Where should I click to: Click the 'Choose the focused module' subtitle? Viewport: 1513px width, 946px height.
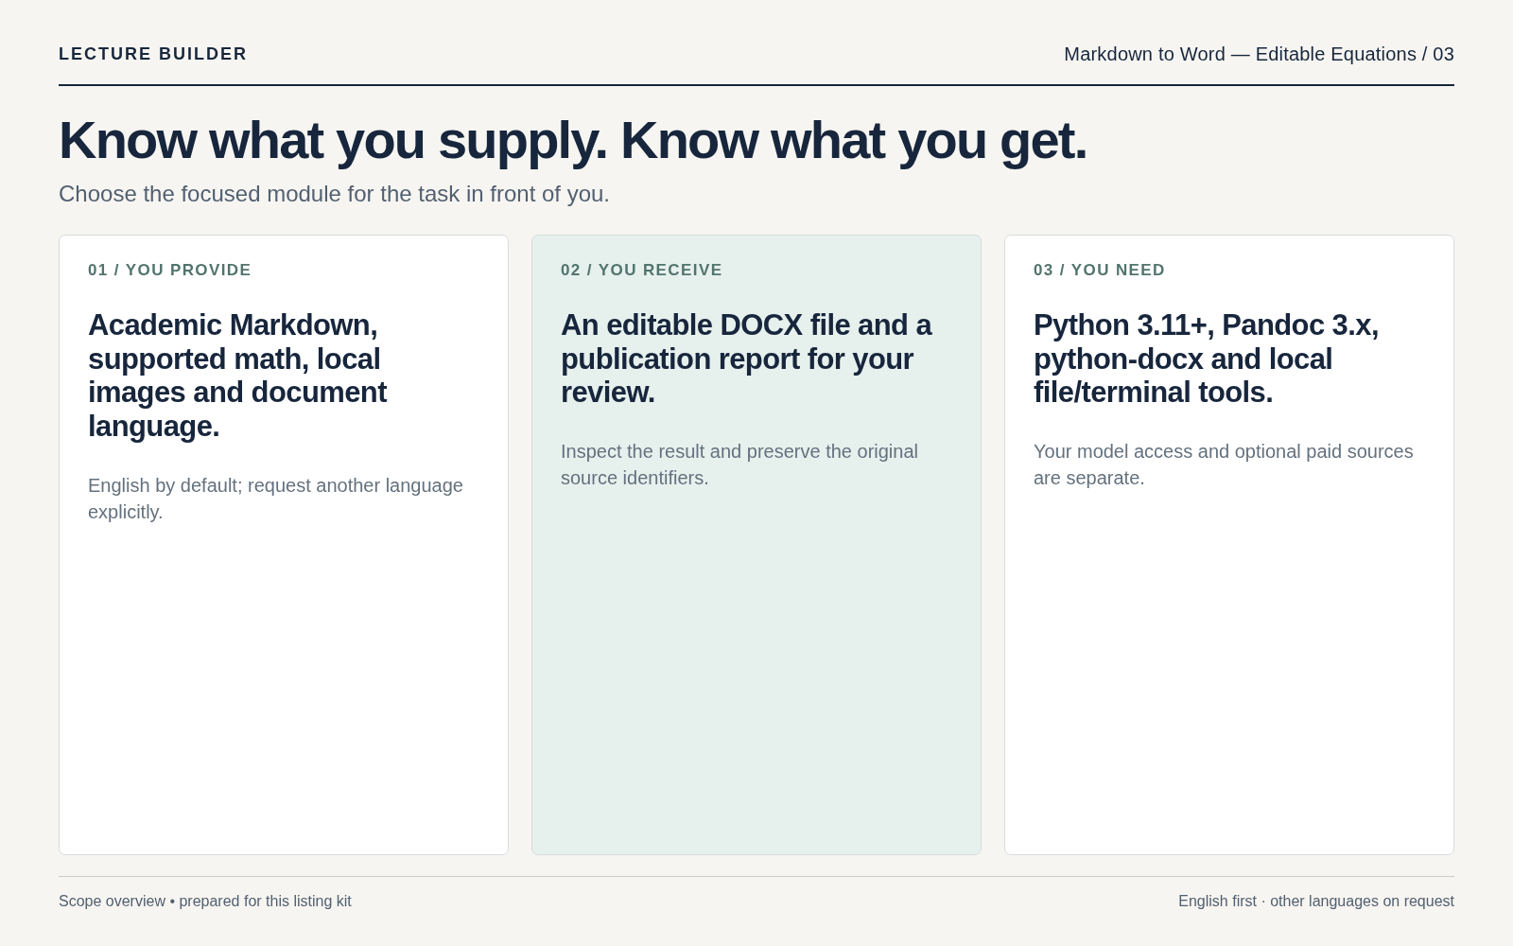(334, 194)
